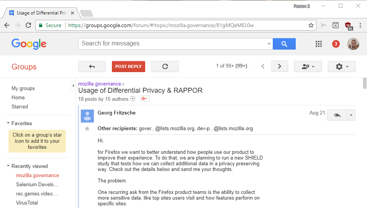Click the scissors-like extension icon
Viewport: 367px width, 208px height.
tap(323, 25)
